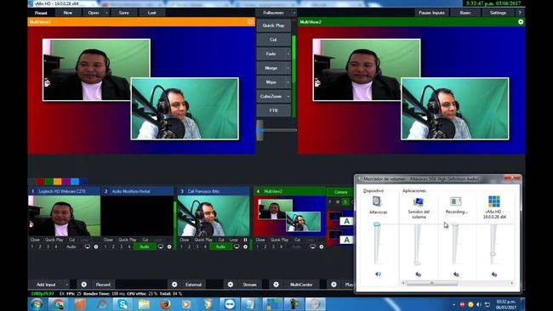The width and height of the screenshot is (553, 311).
Task: Open MultiCorder settings gear
Action: (x=276, y=284)
